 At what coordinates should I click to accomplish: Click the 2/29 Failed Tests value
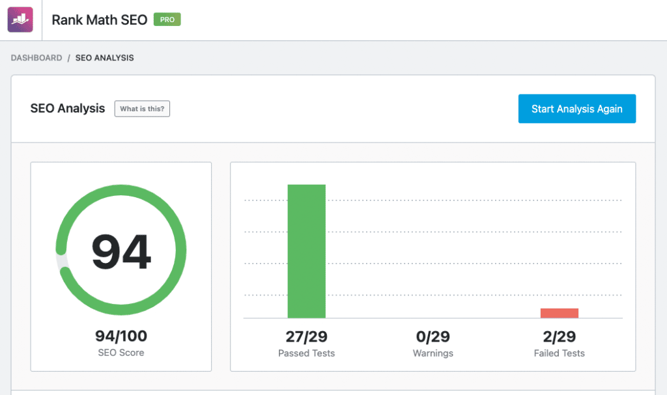560,336
